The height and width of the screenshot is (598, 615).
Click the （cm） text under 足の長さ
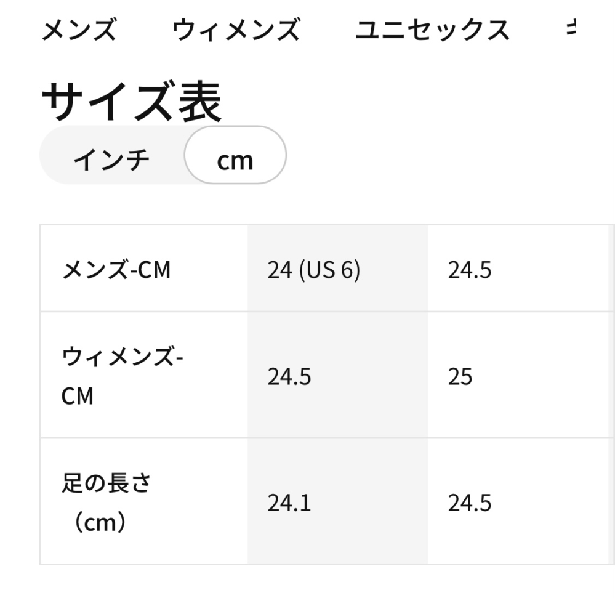pyautogui.click(x=98, y=522)
